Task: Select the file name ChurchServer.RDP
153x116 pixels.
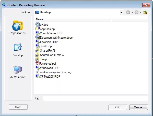Action: [52, 33]
